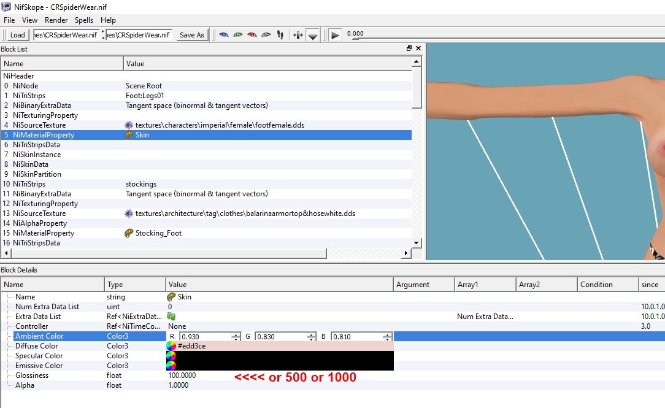Viewport: 665px width, 408px height.
Task: Click the Specular Color wheel swatch
Action: point(171,356)
